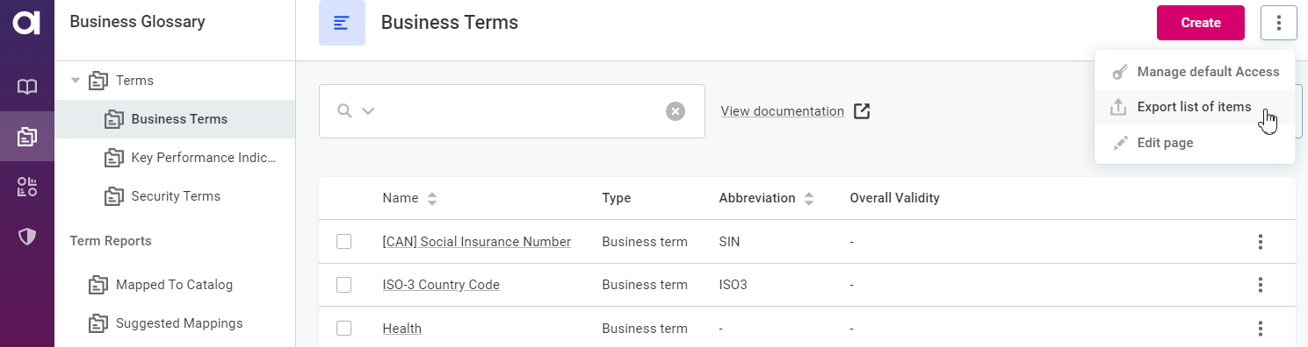1308x347 pixels.
Task: Click the Business Terms page header icon
Action: tap(342, 23)
